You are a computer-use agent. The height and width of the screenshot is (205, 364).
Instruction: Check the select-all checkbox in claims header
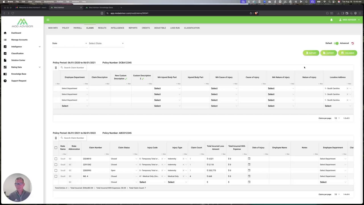click(x=56, y=147)
